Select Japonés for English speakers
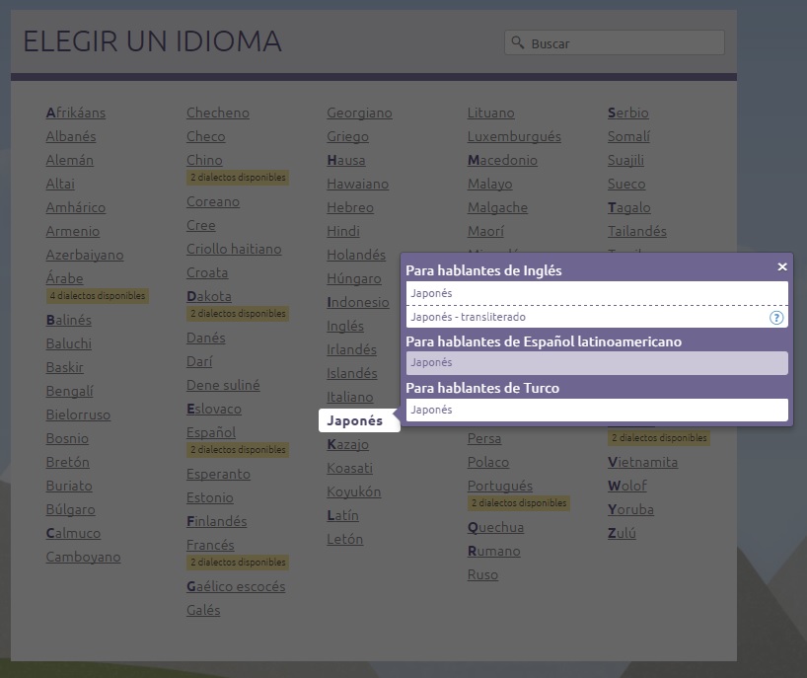Screen dimensions: 807x678 (596, 293)
